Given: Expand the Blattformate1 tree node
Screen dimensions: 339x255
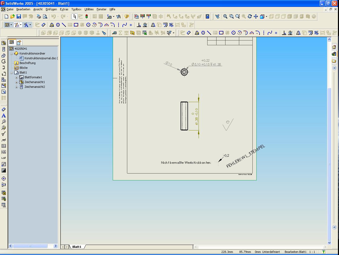Looking at the screenshot, I should (16, 78).
